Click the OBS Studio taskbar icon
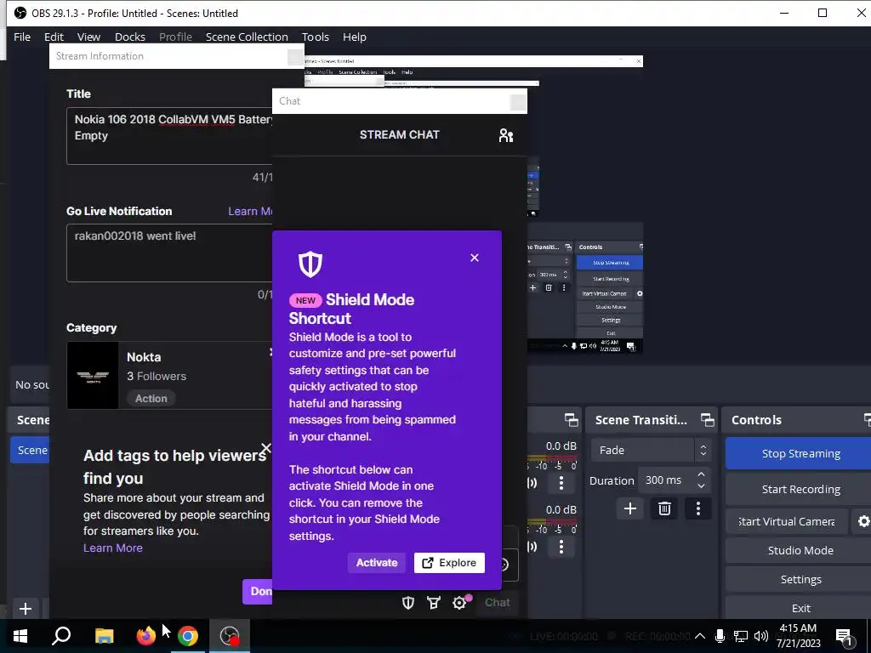The height and width of the screenshot is (653, 871). pos(230,636)
